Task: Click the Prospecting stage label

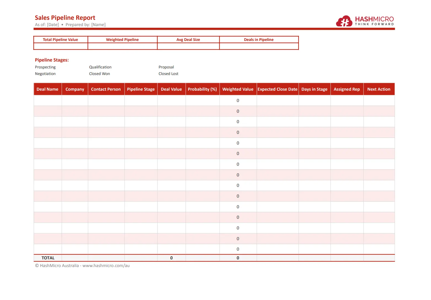Action: [45, 67]
